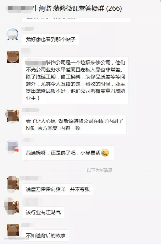
Task: Open avatar beside 不知道背后的故事 message
Action: (13, 230)
